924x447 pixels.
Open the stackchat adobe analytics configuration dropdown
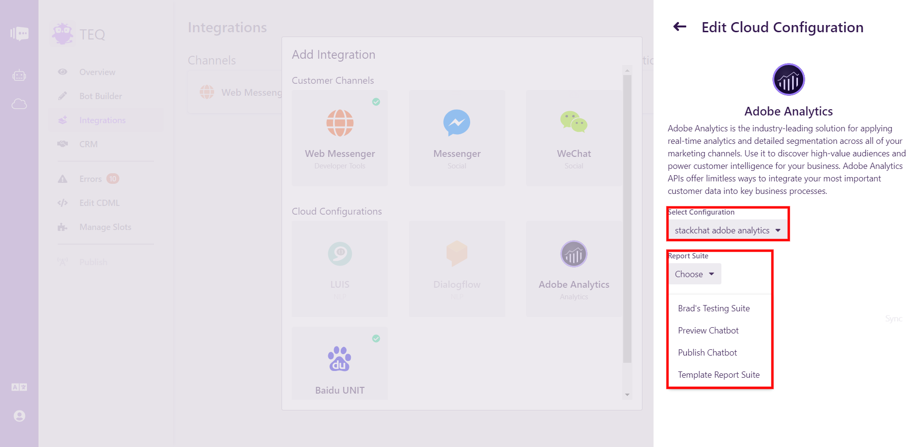[x=727, y=230]
